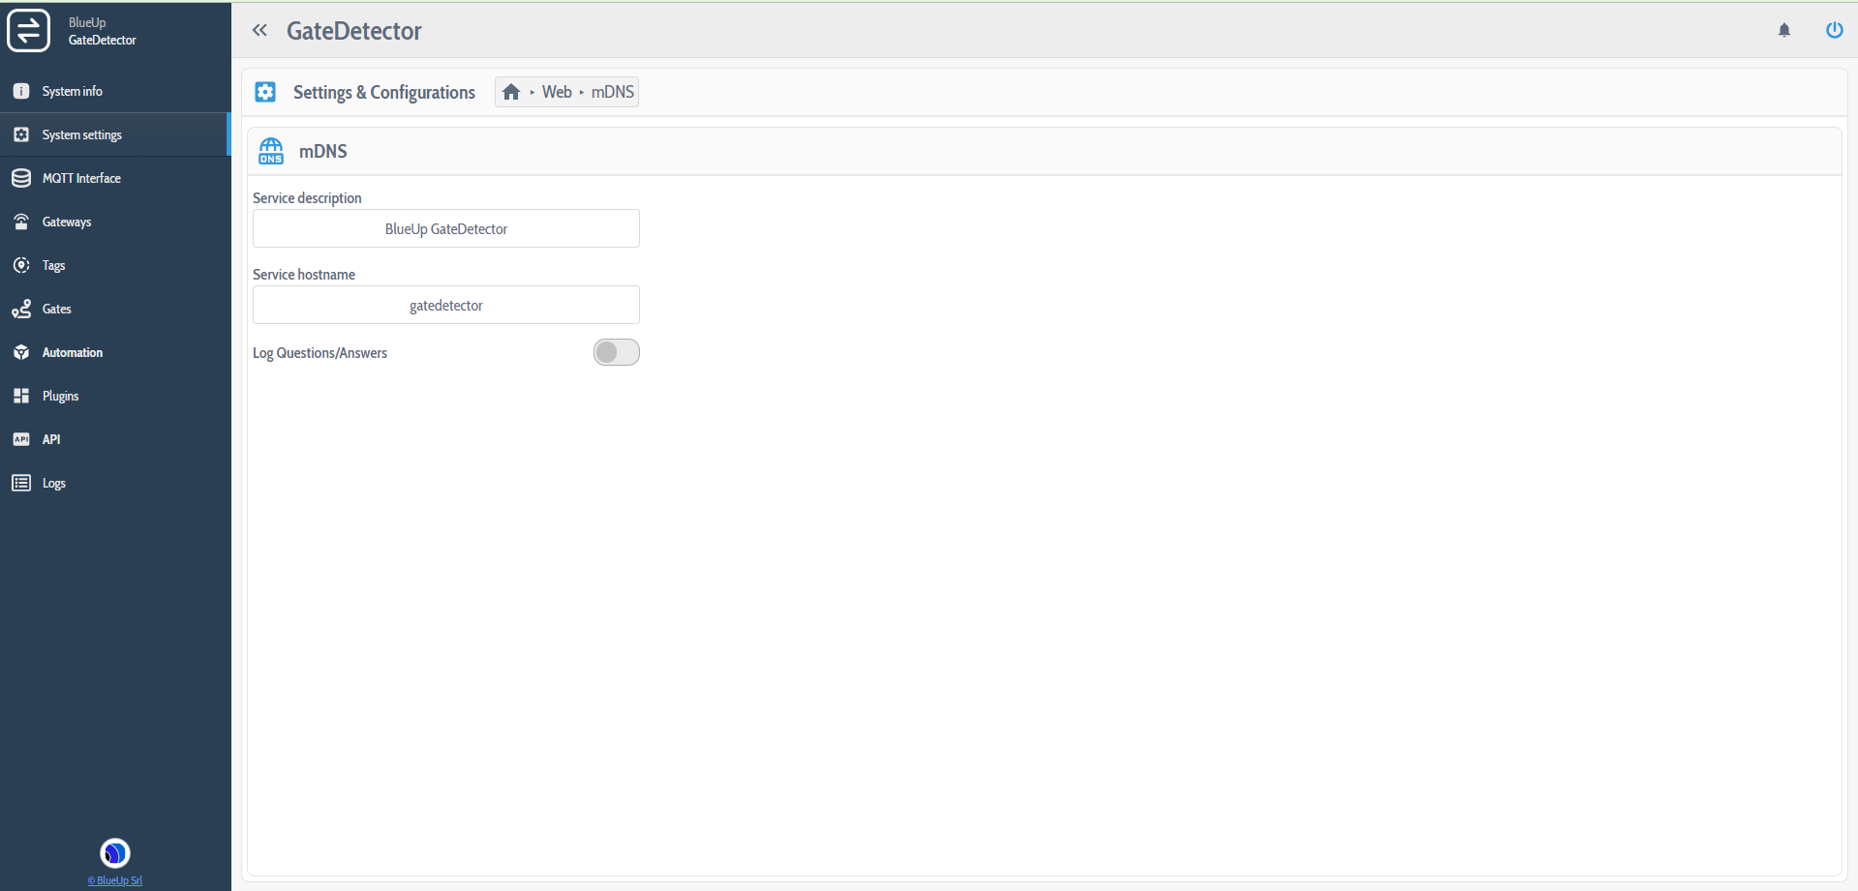Viewport: 1858px width, 891px height.
Task: Click the mDNS breadcrumb item
Action: pyautogui.click(x=612, y=92)
